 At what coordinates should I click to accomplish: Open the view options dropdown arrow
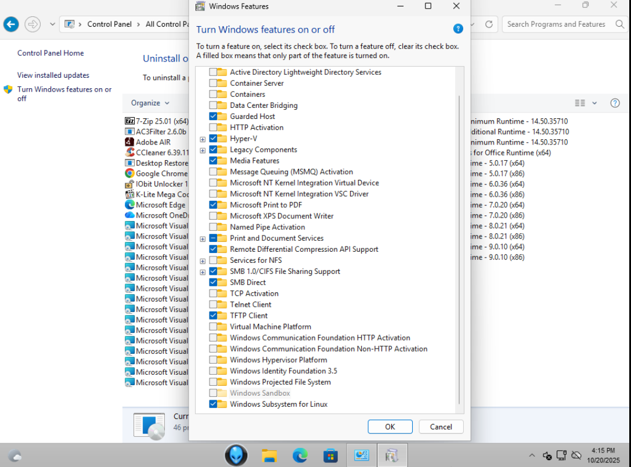(x=594, y=103)
